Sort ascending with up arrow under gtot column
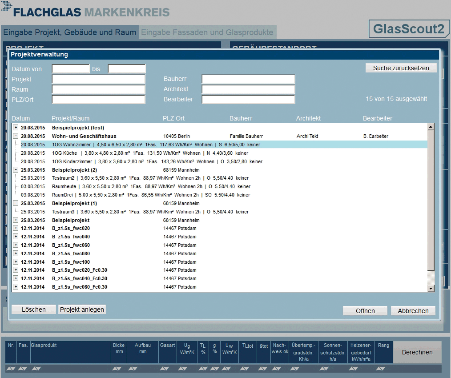The image size is (451, 378). pyautogui.click(x=260, y=369)
